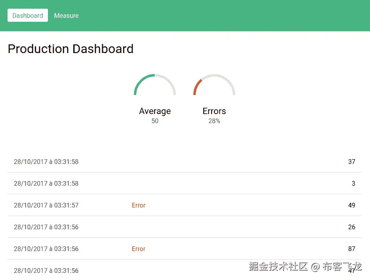This screenshot has width=370, height=280.
Task: Switch to the Measure tab
Action: coord(66,15)
